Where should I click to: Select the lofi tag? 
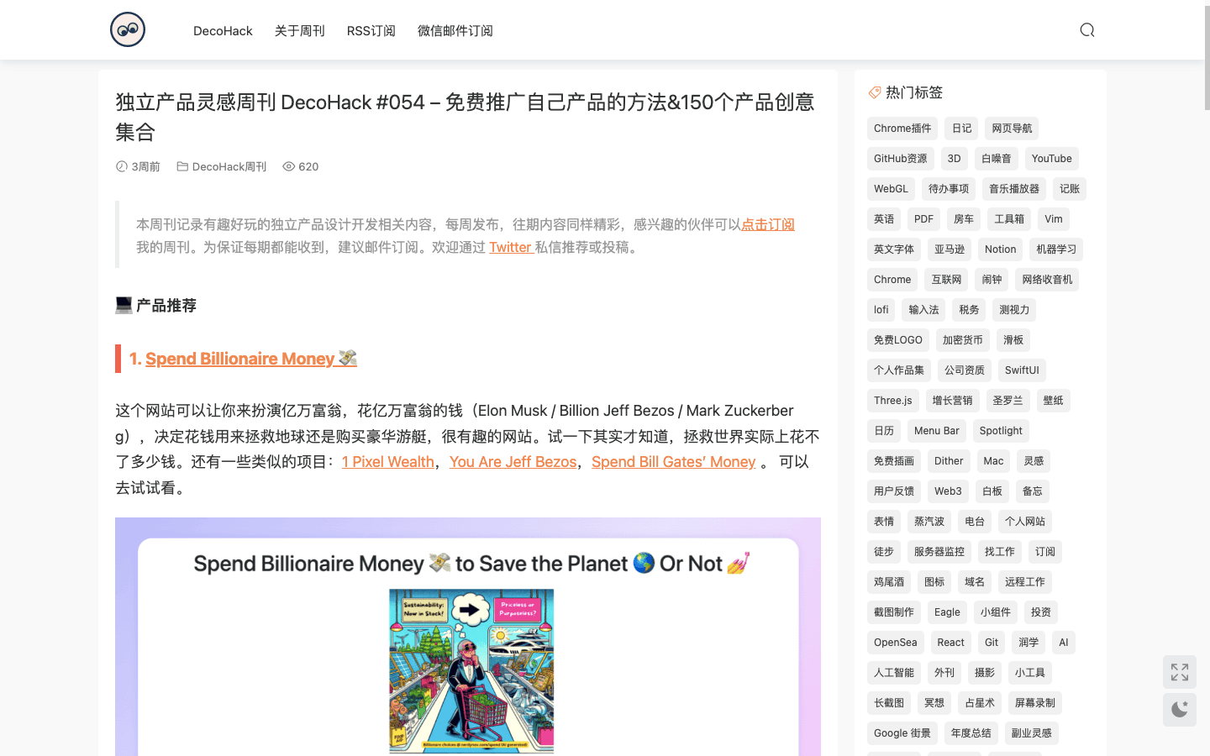click(881, 310)
